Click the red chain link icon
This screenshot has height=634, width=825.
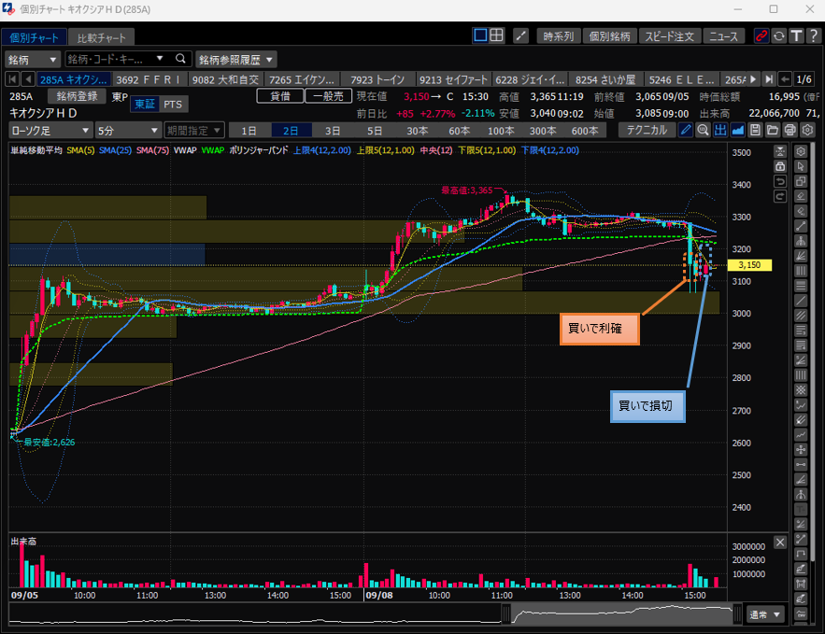(x=761, y=36)
